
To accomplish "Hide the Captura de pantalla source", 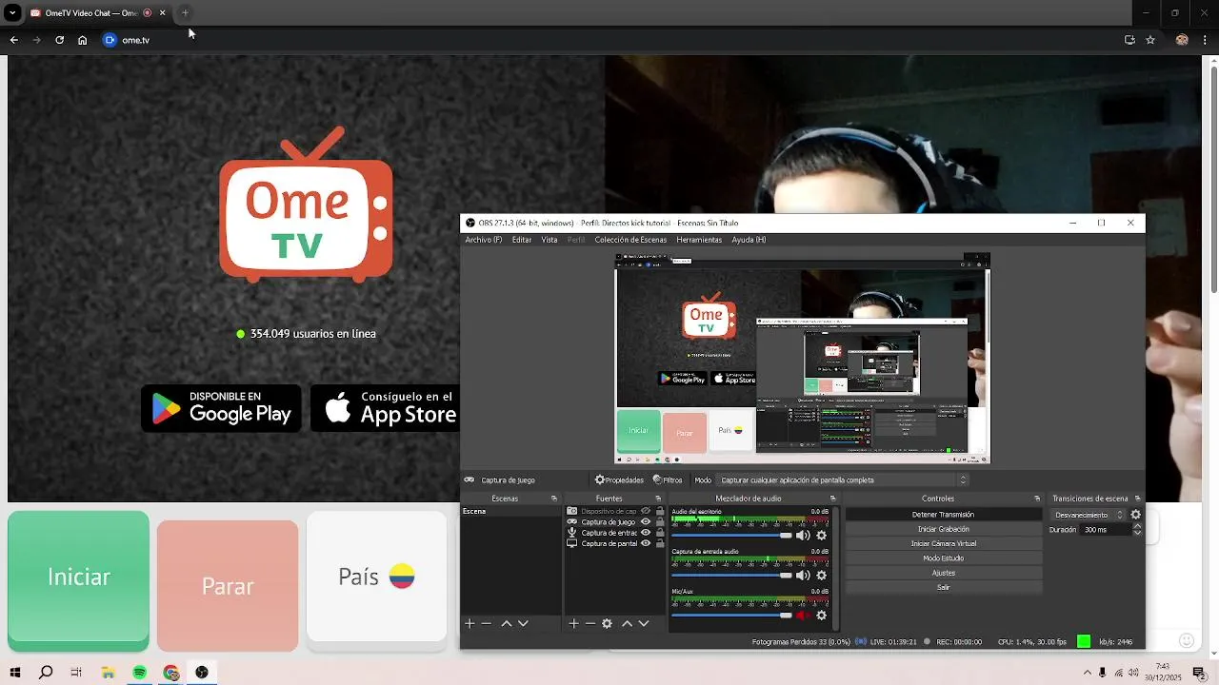I will tap(646, 543).
